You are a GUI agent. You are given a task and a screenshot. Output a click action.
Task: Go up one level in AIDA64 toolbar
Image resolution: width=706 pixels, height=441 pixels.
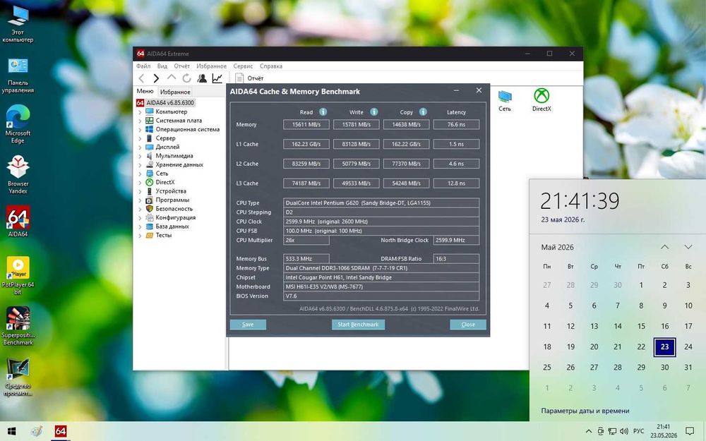[172, 78]
